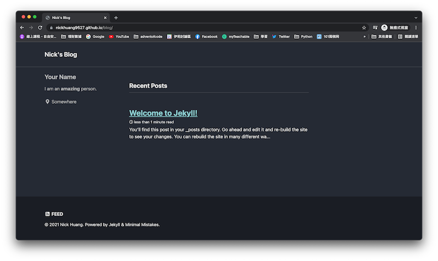This screenshot has width=438, height=261.
Task: Open the incognito profile button
Action: [395, 28]
